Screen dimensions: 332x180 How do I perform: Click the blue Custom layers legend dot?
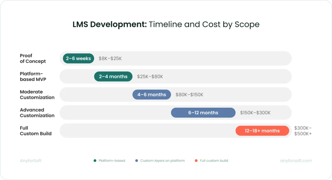pyautogui.click(x=136, y=161)
